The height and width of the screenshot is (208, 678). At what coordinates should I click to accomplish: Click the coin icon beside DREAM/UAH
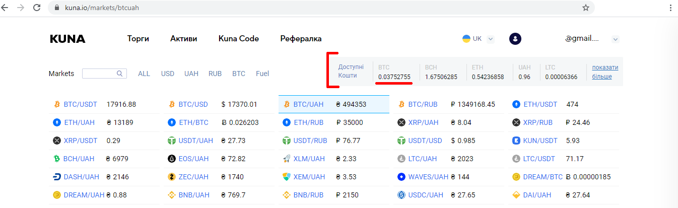[57, 195]
